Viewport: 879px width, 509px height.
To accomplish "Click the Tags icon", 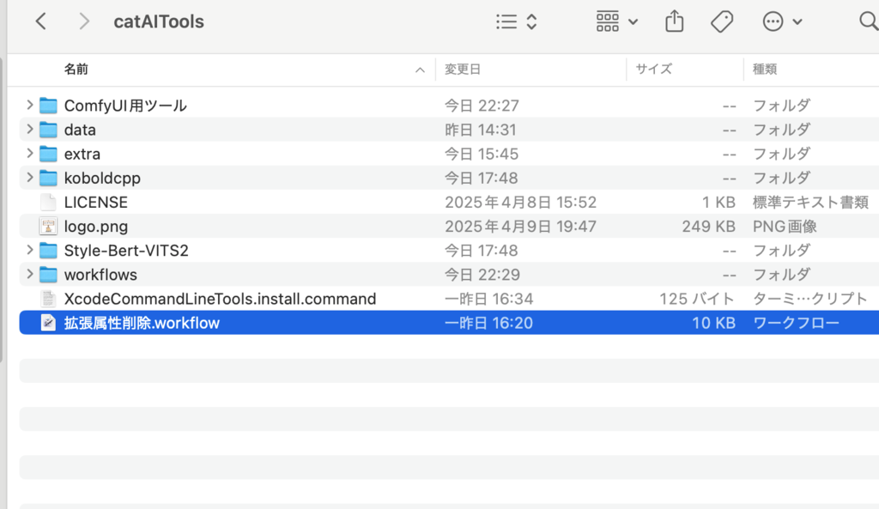I will 722,21.
